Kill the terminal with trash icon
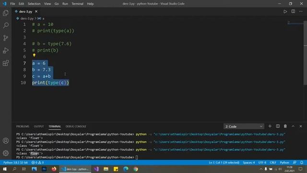This screenshot has width=307, height=173. click(285, 126)
